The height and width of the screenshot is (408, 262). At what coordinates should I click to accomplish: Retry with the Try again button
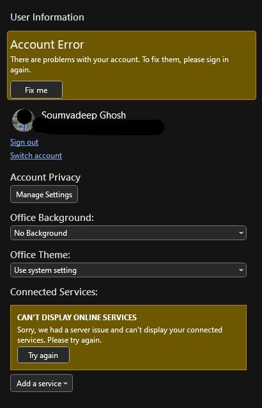pyautogui.click(x=43, y=355)
